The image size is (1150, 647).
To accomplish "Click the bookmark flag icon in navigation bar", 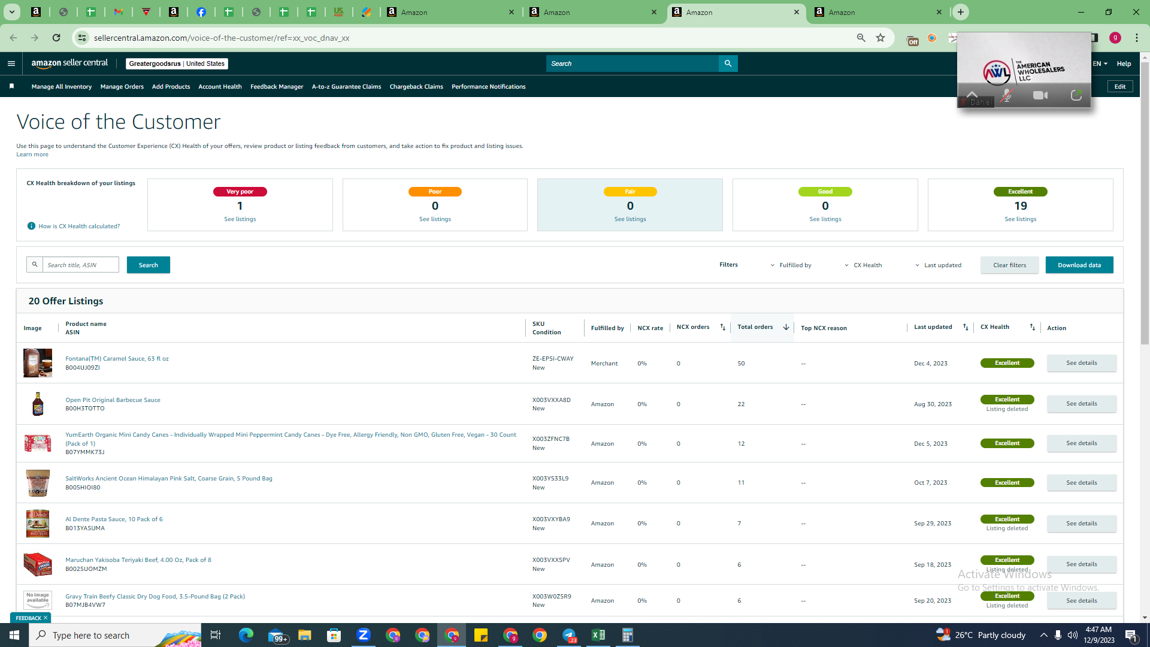I will [x=11, y=86].
